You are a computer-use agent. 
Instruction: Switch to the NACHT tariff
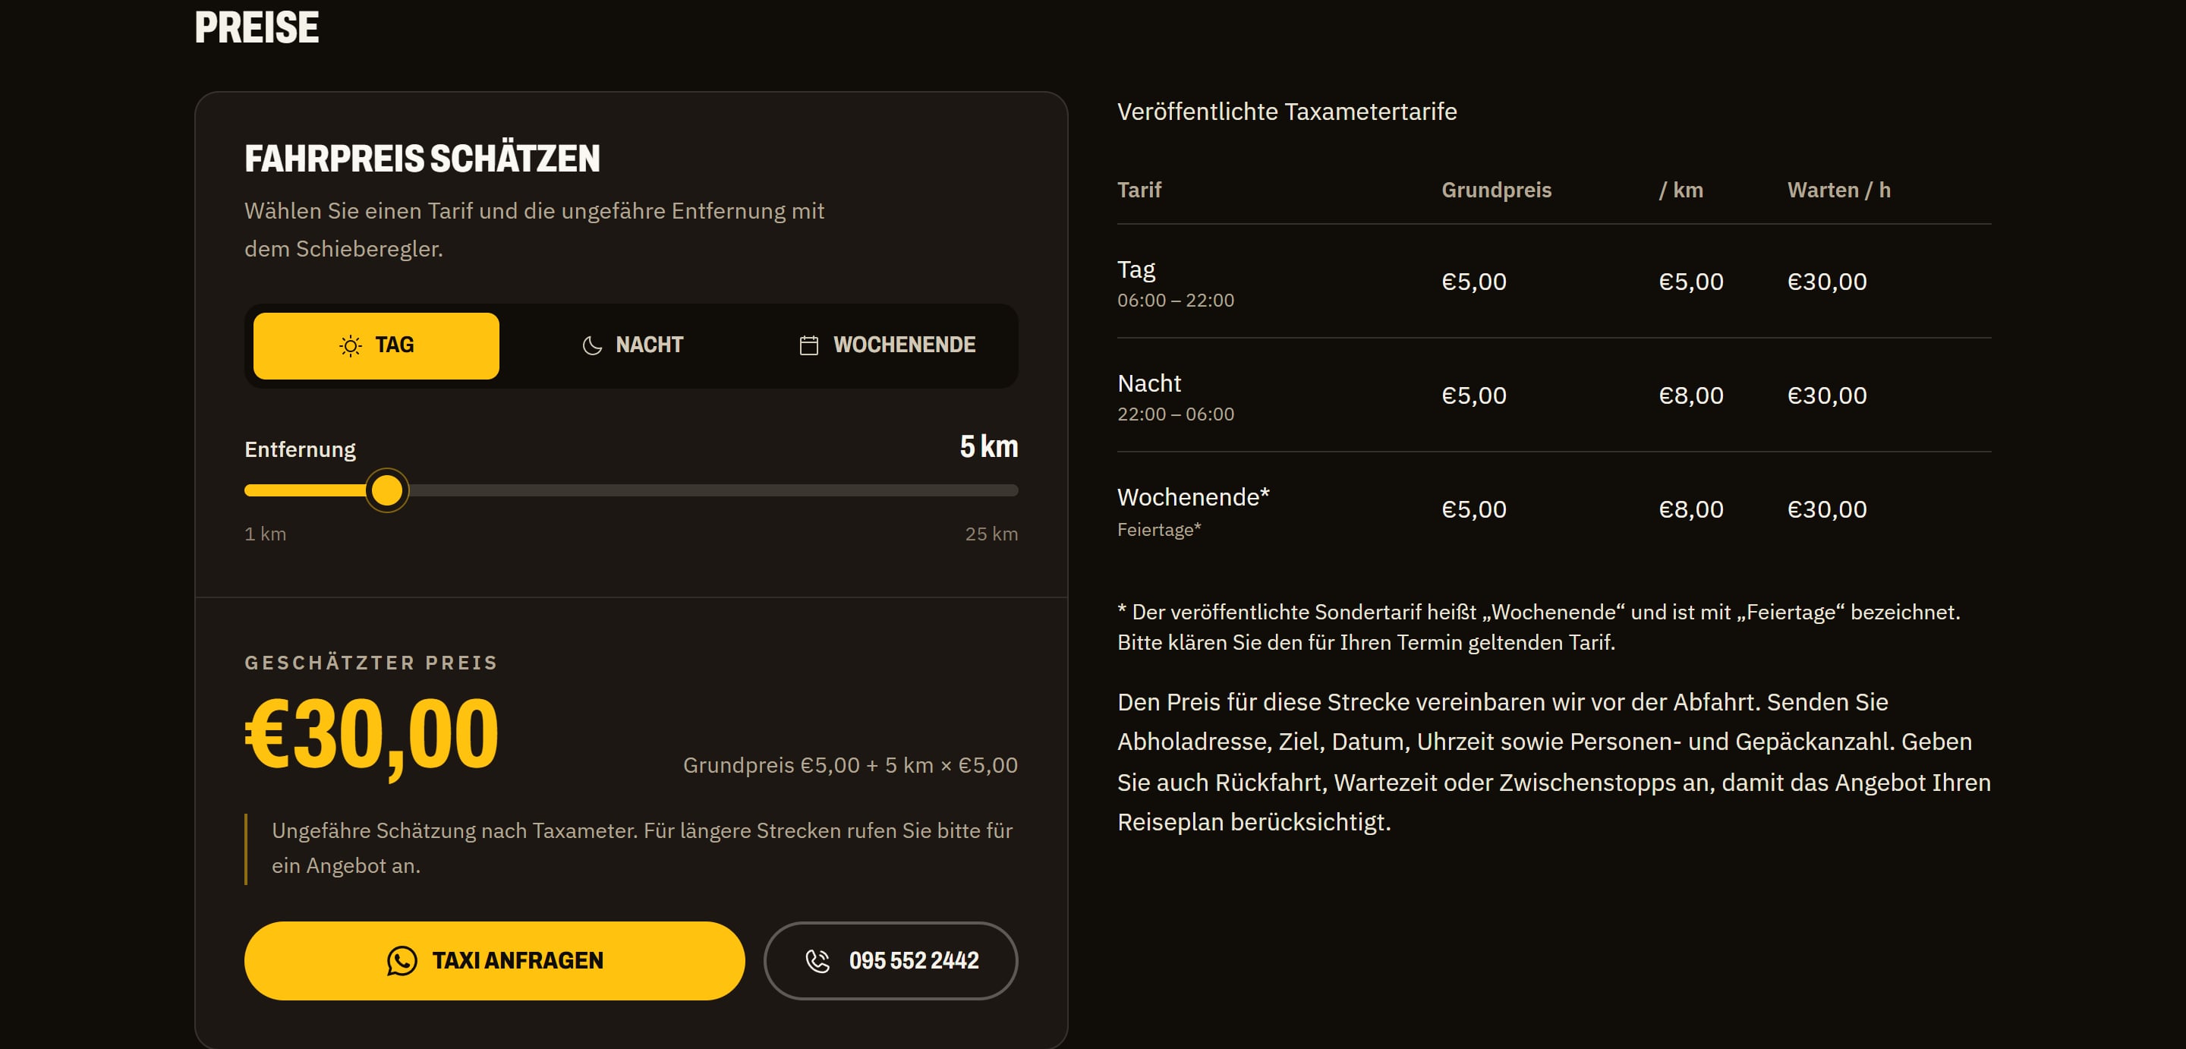[632, 345]
